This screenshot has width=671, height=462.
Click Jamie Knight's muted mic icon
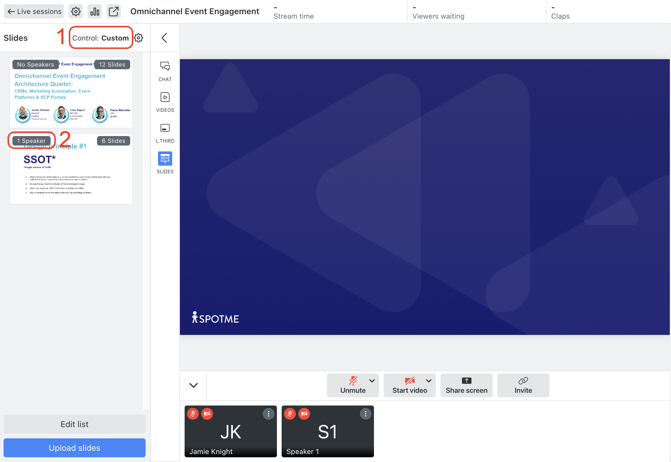(x=193, y=414)
